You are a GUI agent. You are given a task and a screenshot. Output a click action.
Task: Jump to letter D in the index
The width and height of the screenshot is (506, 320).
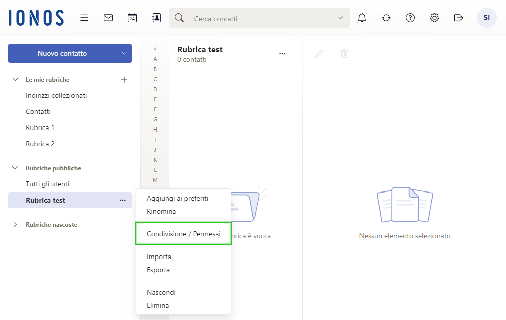[x=155, y=89]
